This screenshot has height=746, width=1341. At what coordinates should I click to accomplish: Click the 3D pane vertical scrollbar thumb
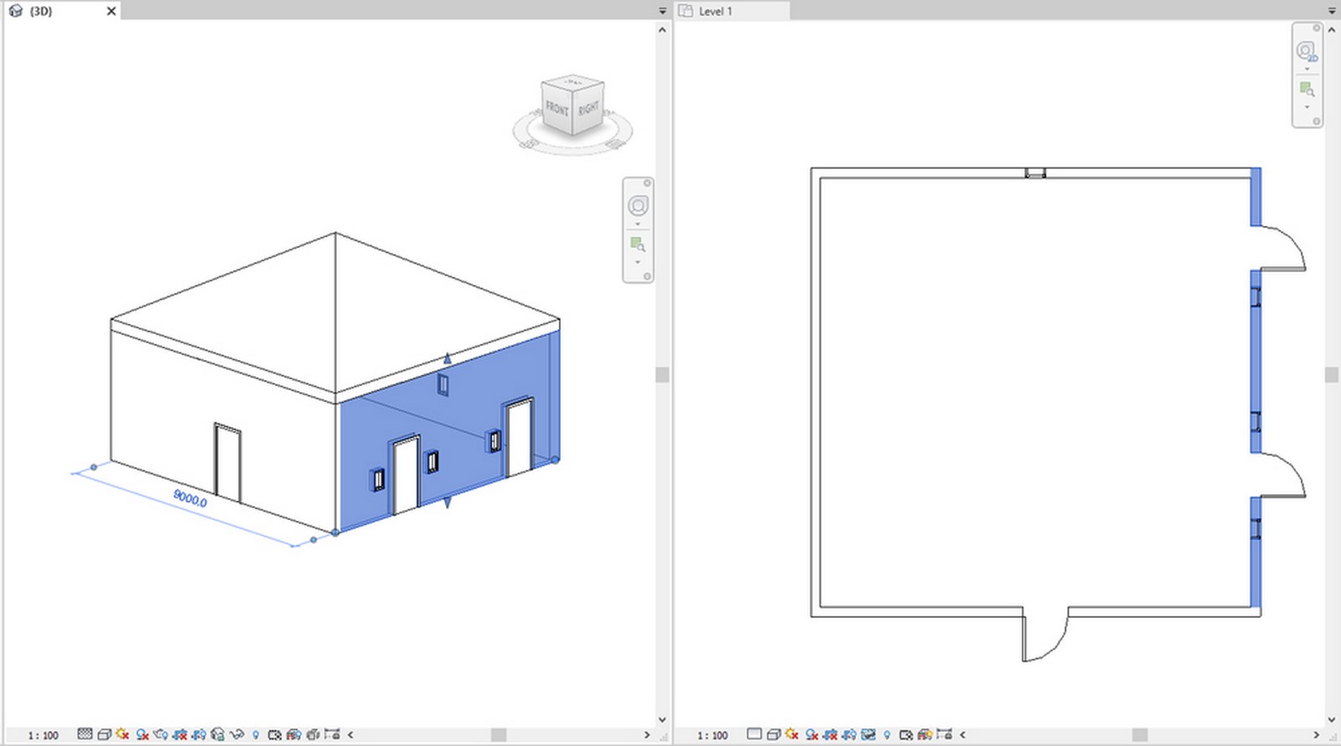[x=662, y=374]
